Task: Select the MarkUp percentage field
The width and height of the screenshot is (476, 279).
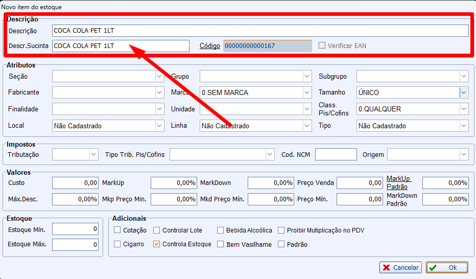Action: [174, 183]
